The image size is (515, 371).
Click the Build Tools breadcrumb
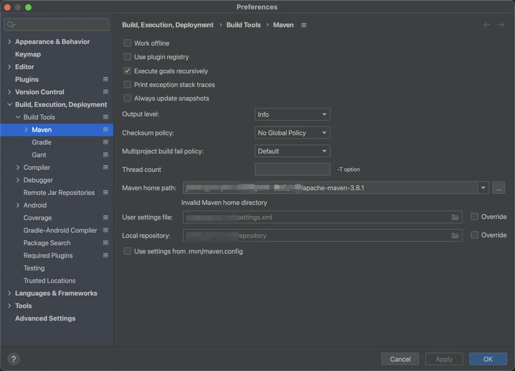[243, 25]
